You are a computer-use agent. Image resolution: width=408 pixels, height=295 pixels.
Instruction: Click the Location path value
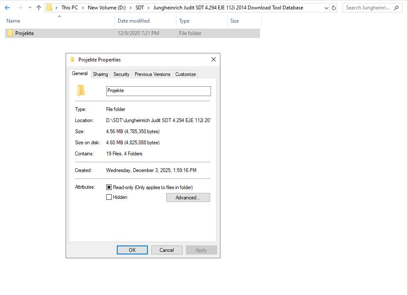[x=159, y=120]
